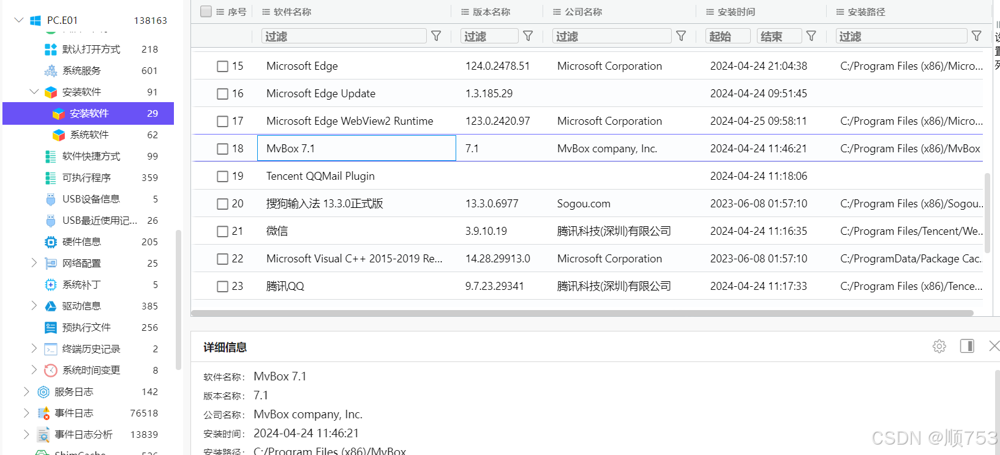This screenshot has height=455, width=1000.
Task: Apply the 安装路径 filter funnel
Action: (x=977, y=36)
